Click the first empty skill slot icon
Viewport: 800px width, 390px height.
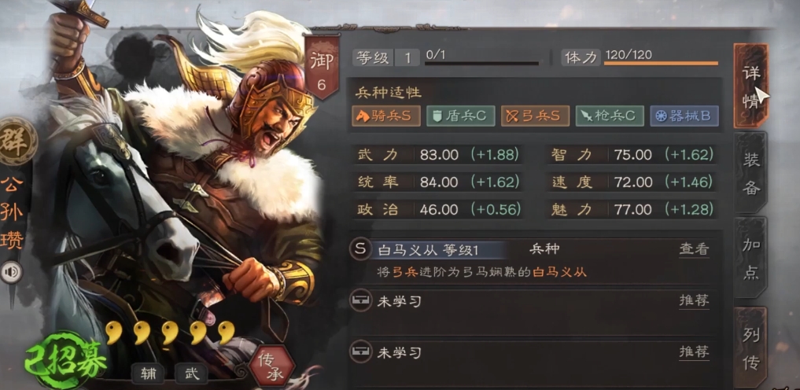pyautogui.click(x=360, y=301)
